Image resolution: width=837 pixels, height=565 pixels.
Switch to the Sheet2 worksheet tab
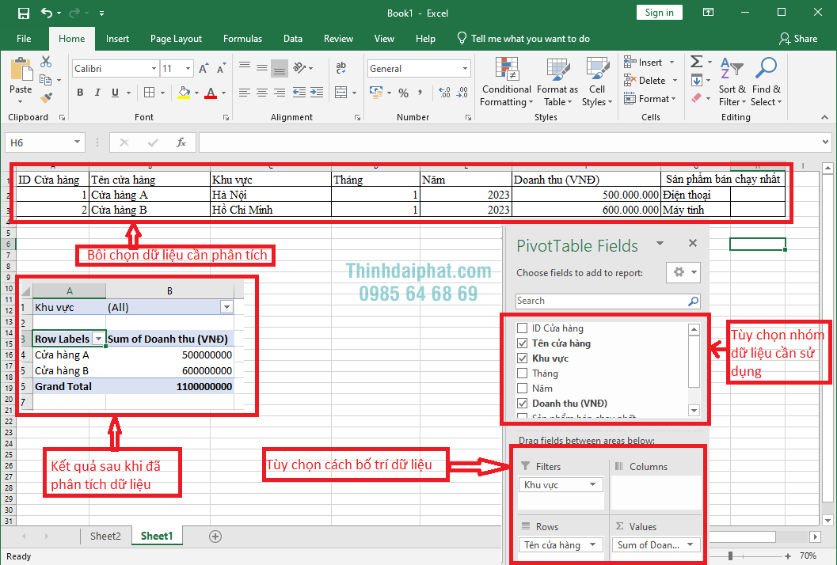point(105,537)
